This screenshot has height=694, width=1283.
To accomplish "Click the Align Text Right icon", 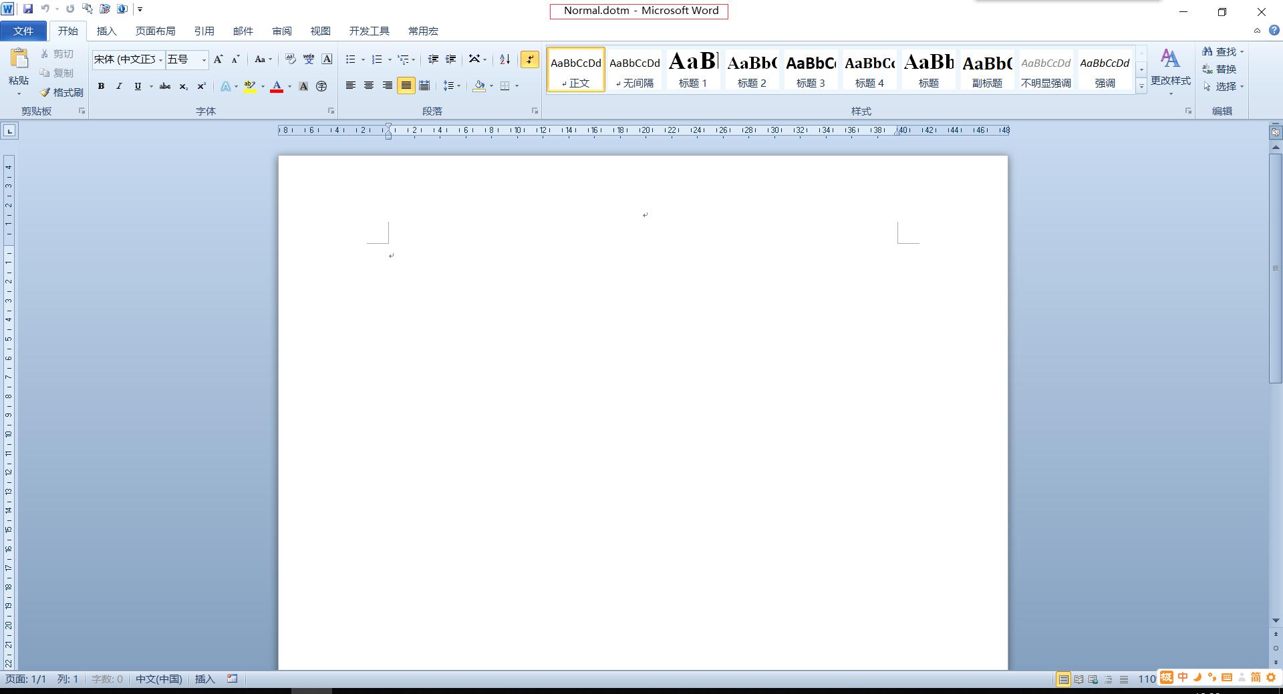I will (387, 85).
